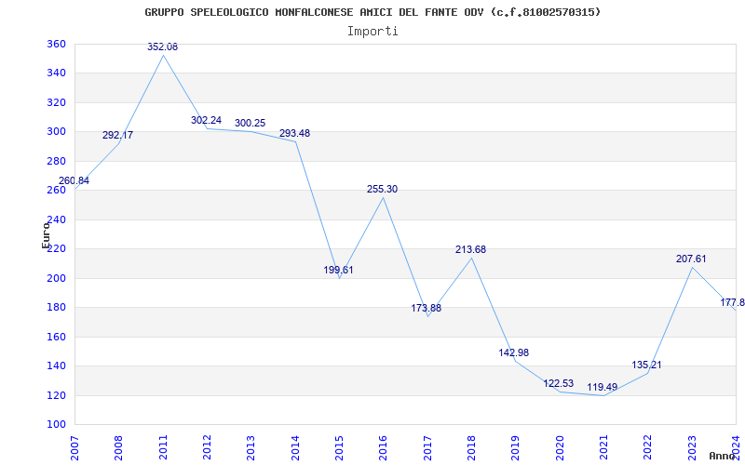Select y-axis tick 360
Image resolution: width=745 pixels, height=465 pixels.
[x=56, y=44]
